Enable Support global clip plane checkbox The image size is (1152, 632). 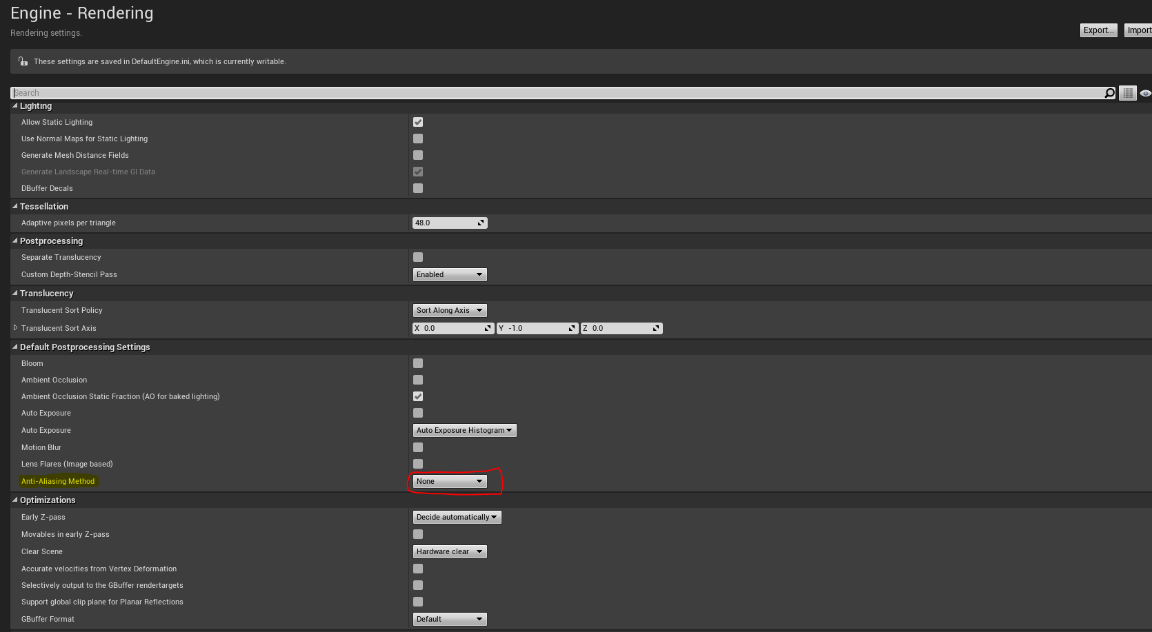[418, 602]
